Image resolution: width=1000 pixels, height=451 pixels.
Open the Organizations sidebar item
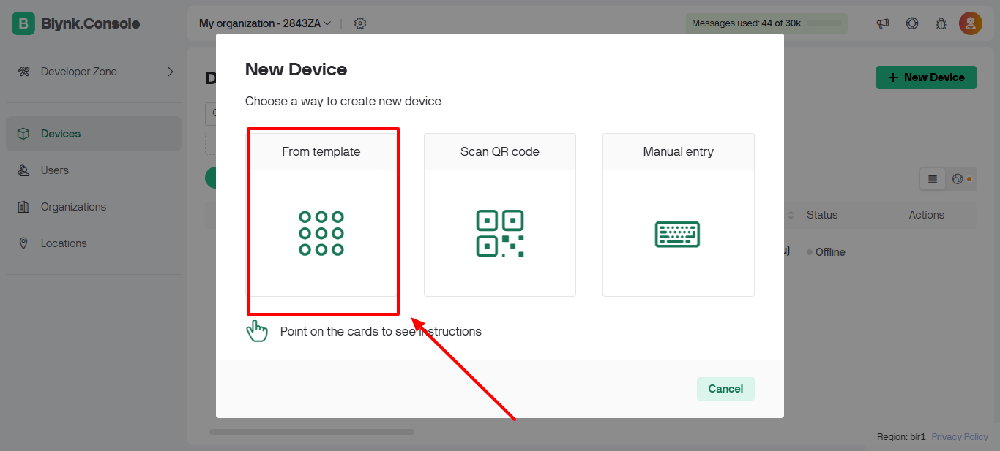(94, 207)
